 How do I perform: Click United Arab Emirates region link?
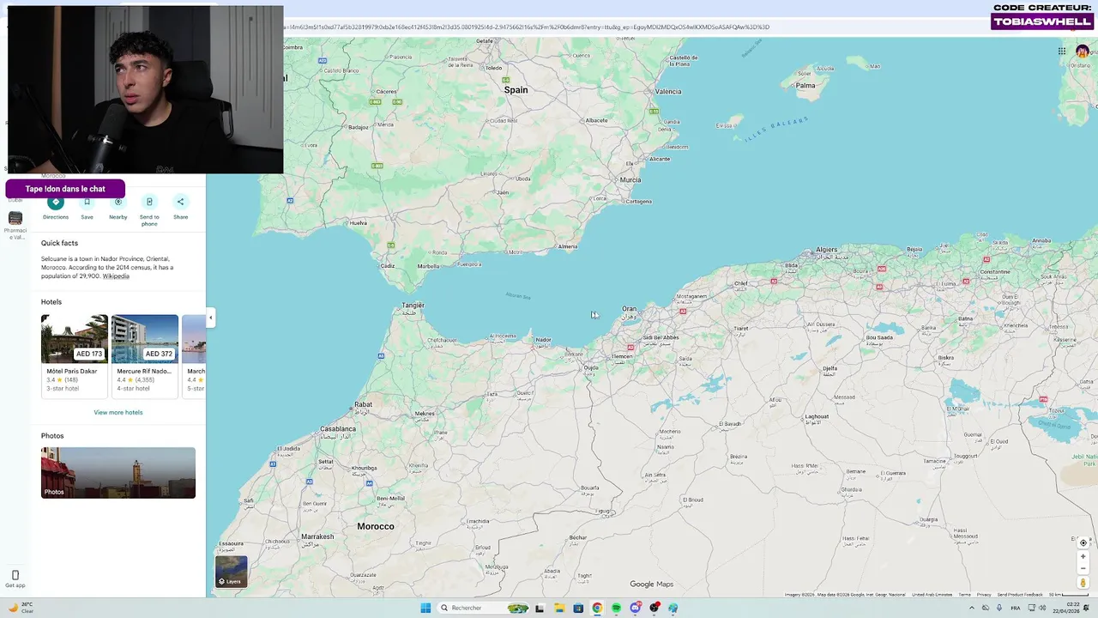[x=932, y=594]
